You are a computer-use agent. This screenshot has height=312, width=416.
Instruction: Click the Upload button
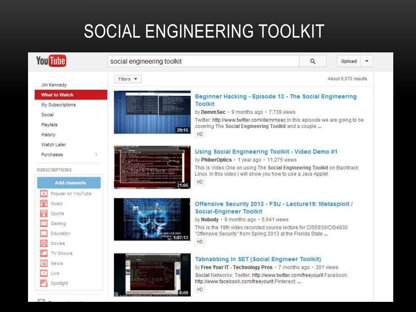(349, 61)
